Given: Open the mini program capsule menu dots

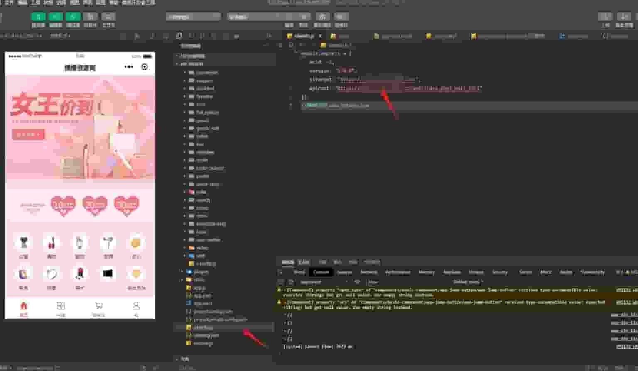Looking at the screenshot, I should pos(129,67).
